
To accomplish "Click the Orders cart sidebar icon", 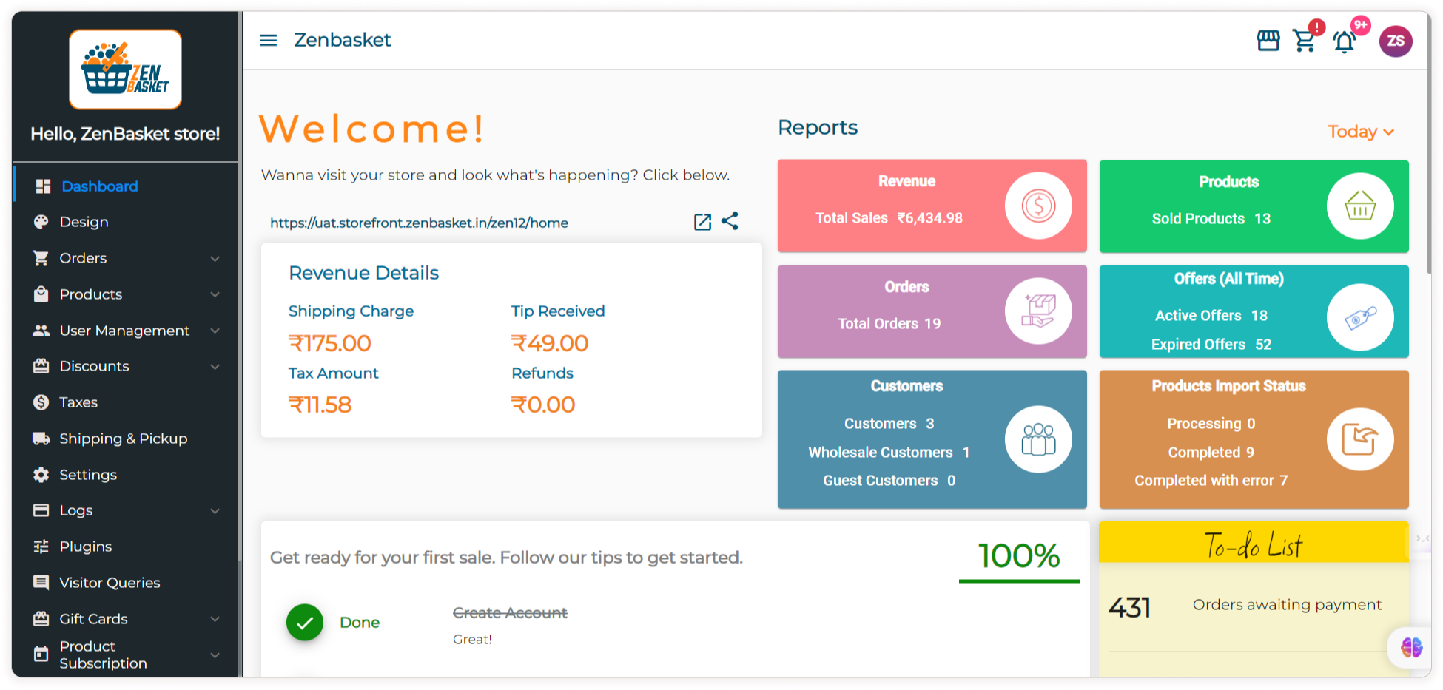I will tap(41, 258).
